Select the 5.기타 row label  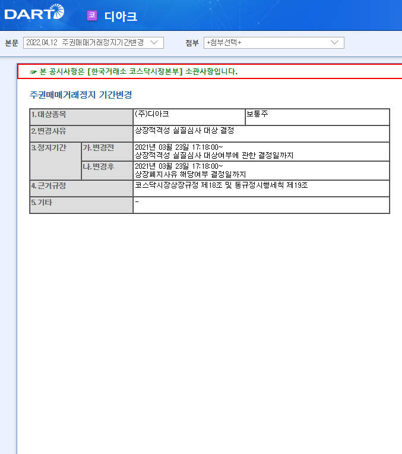coord(81,205)
